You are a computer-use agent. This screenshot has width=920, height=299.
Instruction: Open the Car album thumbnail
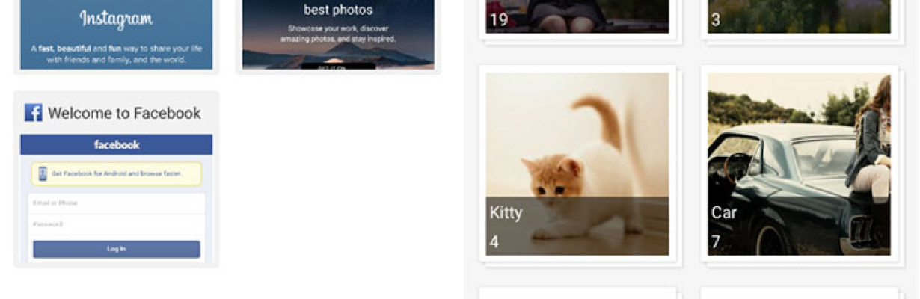tap(799, 164)
